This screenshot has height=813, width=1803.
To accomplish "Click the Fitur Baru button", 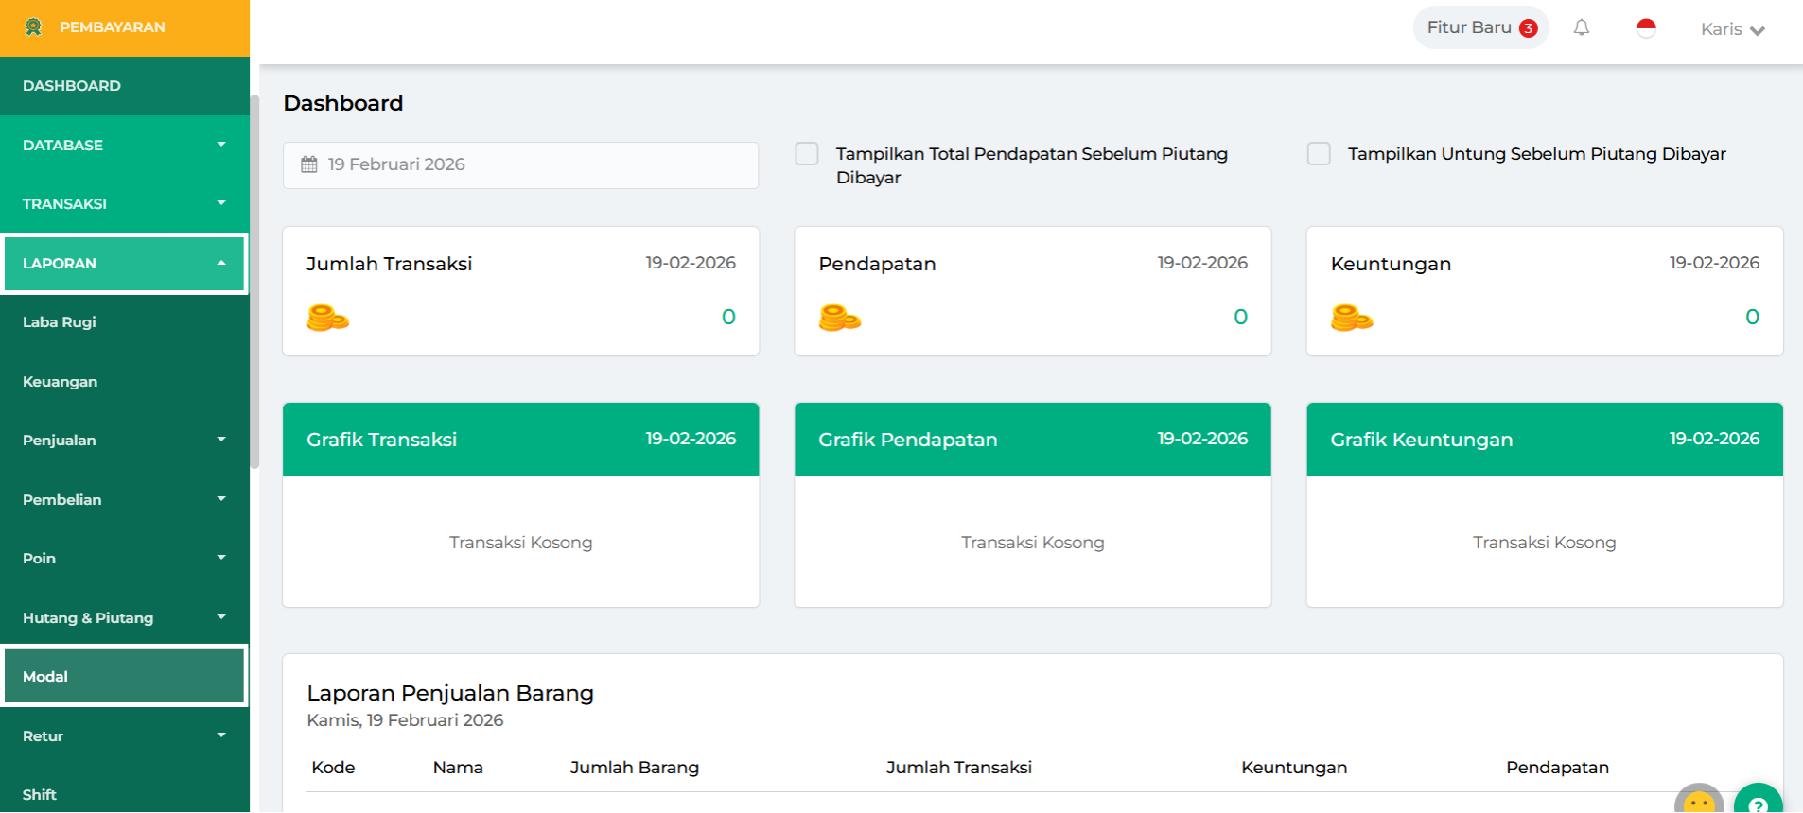I will pyautogui.click(x=1480, y=27).
